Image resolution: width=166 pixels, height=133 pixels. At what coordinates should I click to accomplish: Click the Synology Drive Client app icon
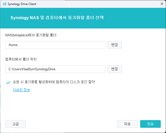click(4, 4)
